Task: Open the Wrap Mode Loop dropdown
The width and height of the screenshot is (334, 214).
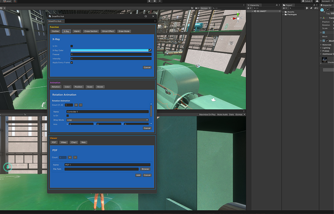Action: click(x=107, y=120)
